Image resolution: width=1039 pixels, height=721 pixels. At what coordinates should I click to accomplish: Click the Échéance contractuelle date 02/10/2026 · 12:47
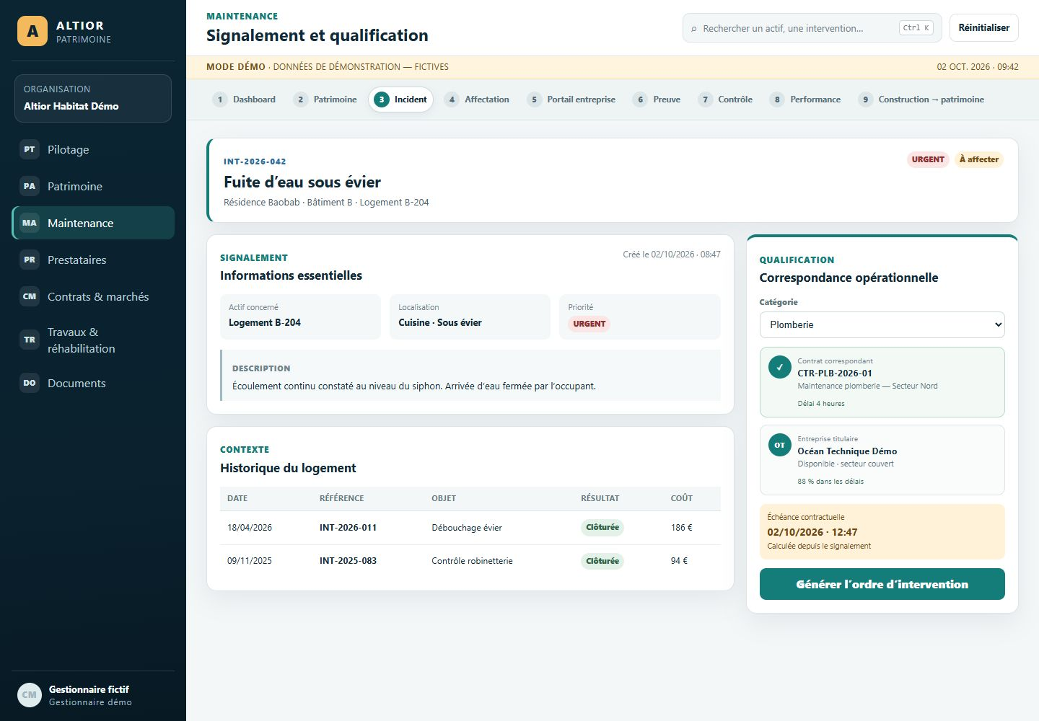pyautogui.click(x=812, y=532)
